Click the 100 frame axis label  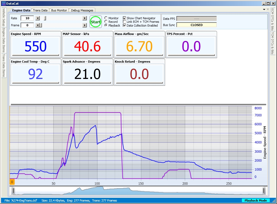[97, 183]
